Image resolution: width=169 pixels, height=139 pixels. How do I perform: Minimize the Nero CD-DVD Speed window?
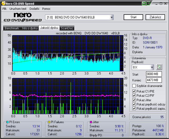point(157,4)
